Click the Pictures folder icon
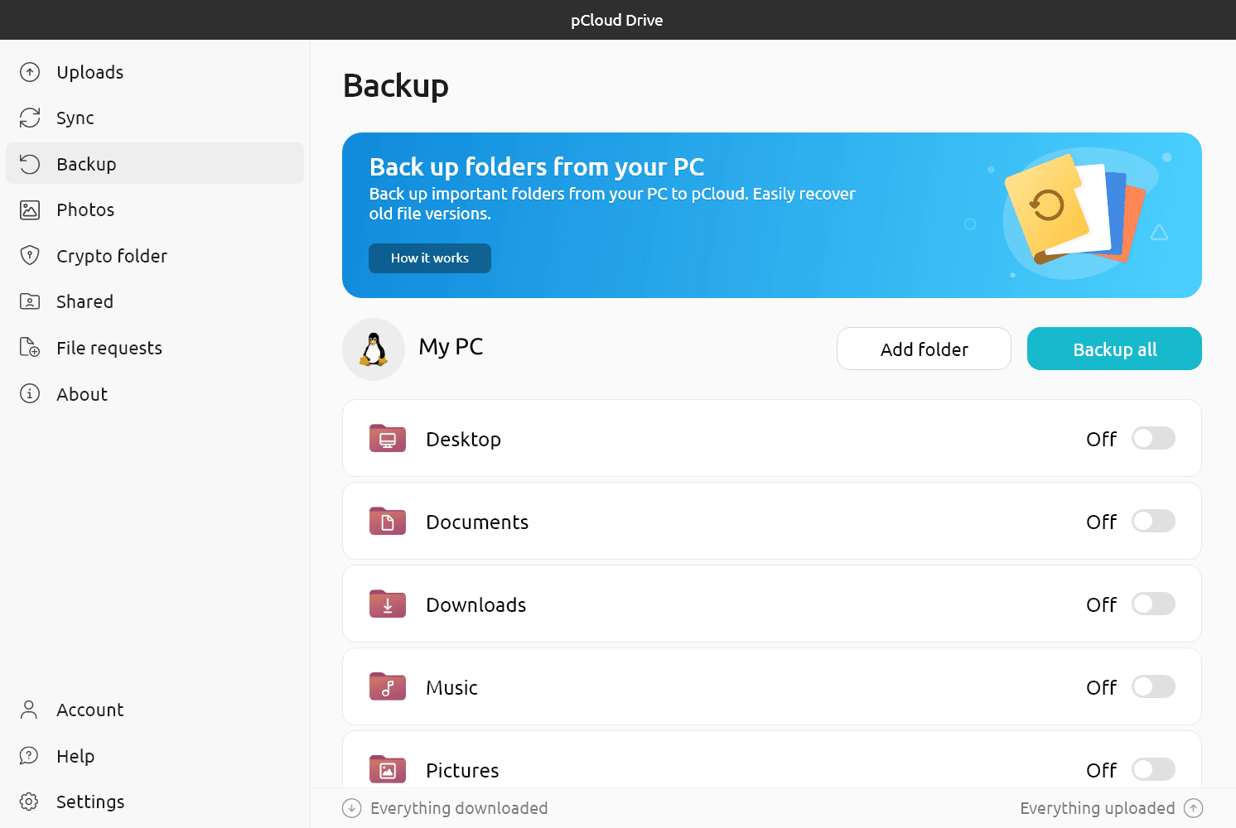This screenshot has width=1236, height=828. click(x=388, y=769)
